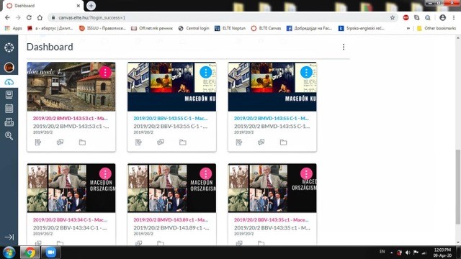Open the course link 2019/20/2 BBV-143:34 C-1
This screenshot has height=259, width=461.
point(70,219)
